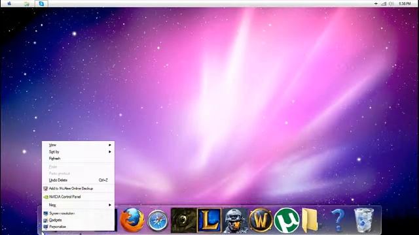Open the dark eye game dock icon
The height and width of the screenshot is (235, 419).
click(183, 221)
